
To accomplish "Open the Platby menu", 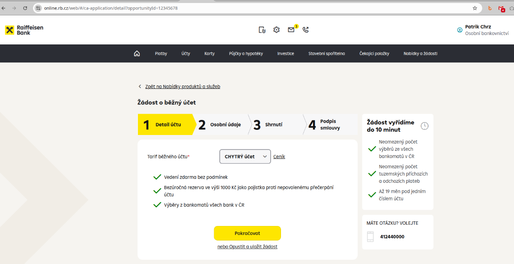I will [161, 54].
